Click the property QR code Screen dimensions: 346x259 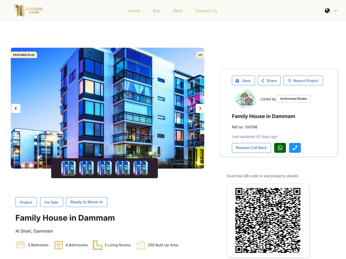coord(268,220)
